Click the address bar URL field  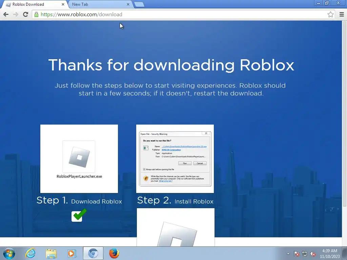(x=184, y=14)
